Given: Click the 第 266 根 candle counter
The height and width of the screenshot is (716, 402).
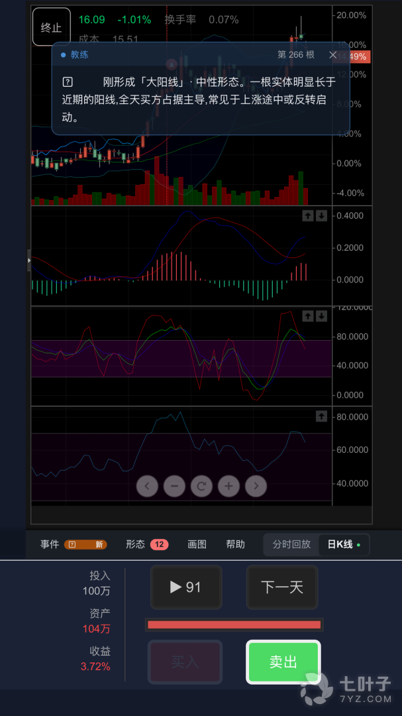Looking at the screenshot, I should coord(295,55).
